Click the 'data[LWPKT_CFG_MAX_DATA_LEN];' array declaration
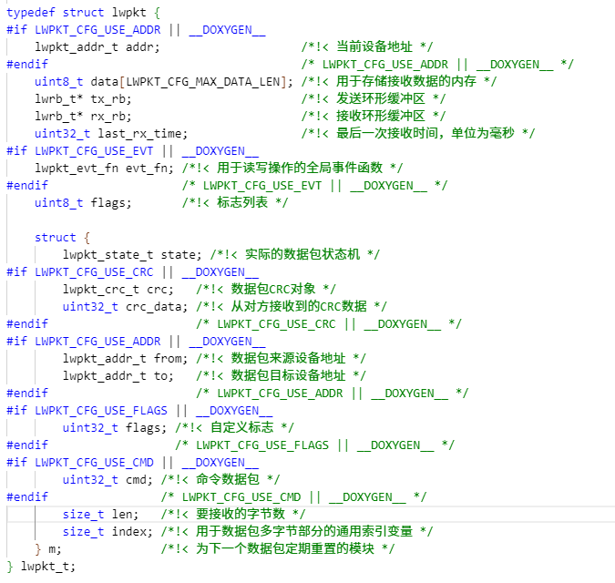615x583 pixels. [192, 82]
